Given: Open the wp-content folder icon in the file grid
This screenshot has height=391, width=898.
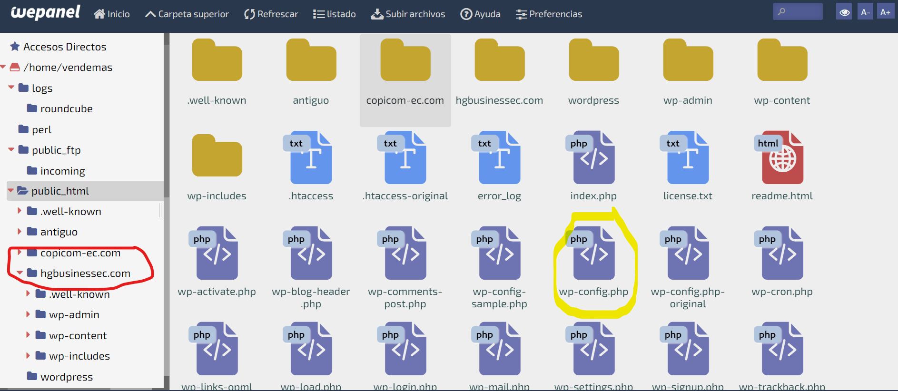Looking at the screenshot, I should click(x=782, y=60).
